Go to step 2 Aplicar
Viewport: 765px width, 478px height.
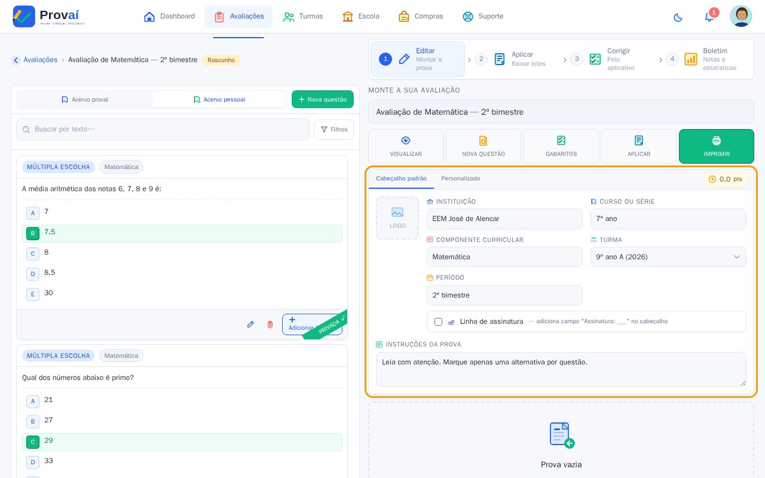click(512, 59)
